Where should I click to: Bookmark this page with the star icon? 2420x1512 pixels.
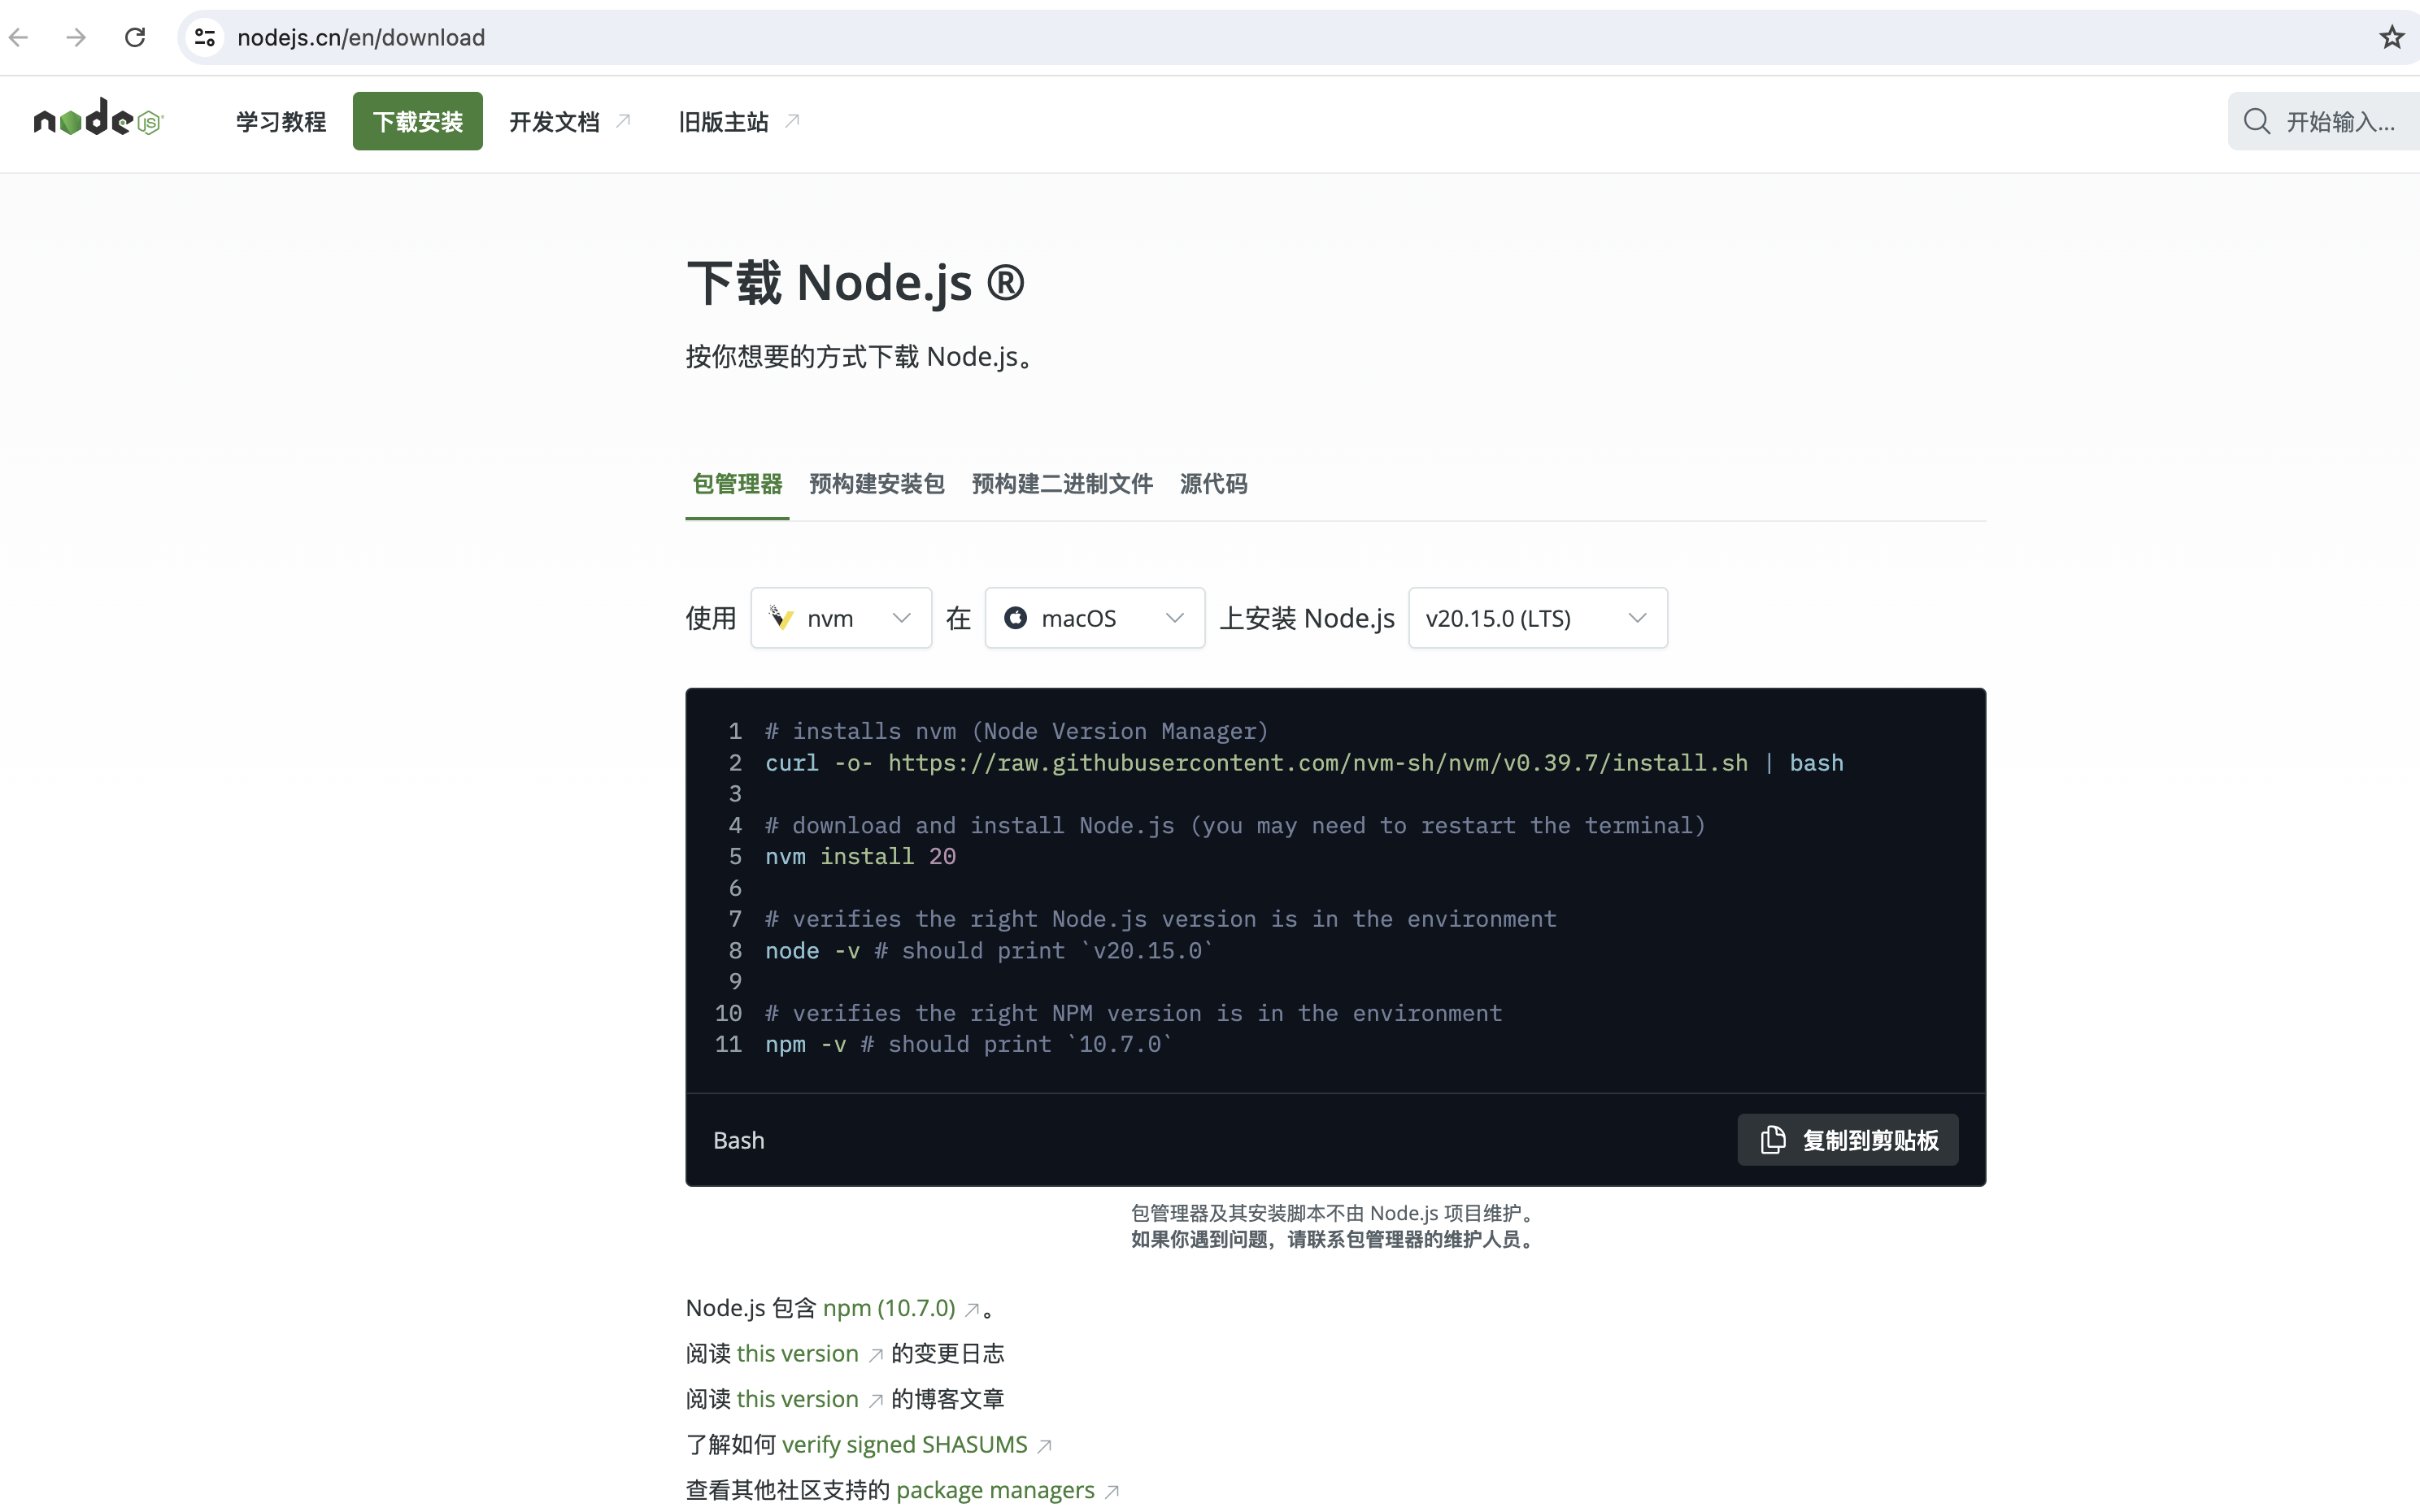(2391, 38)
